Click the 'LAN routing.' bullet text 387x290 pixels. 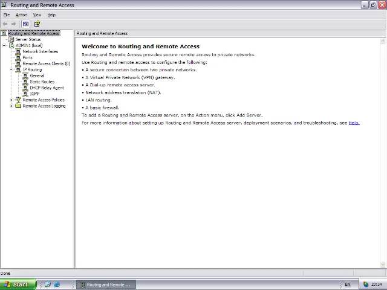(99, 100)
